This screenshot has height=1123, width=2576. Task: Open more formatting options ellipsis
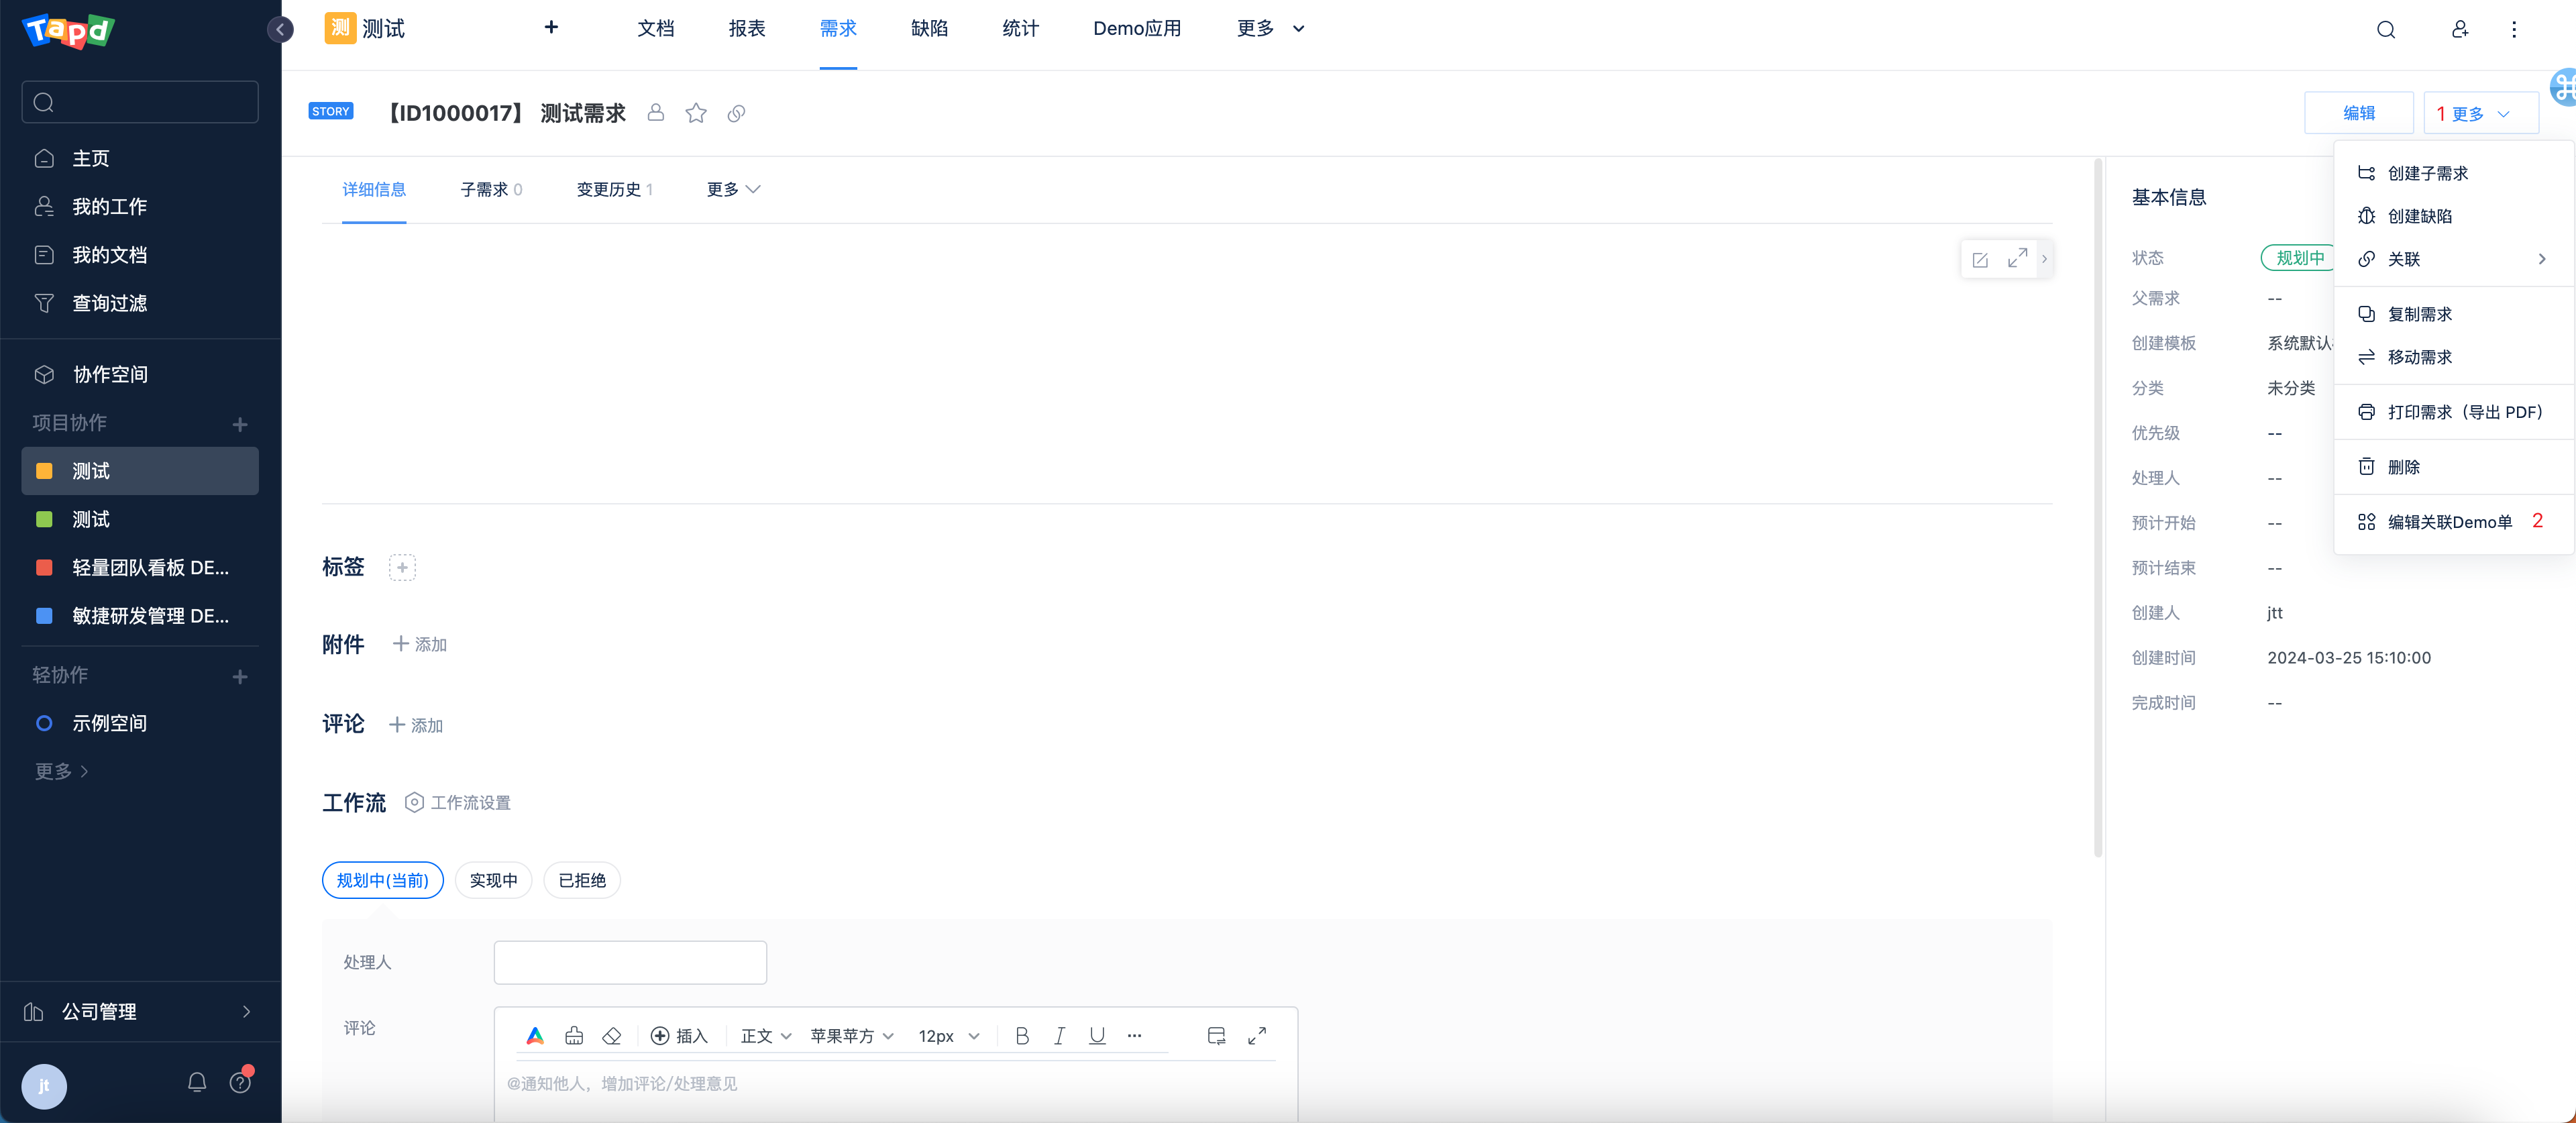(1134, 1036)
